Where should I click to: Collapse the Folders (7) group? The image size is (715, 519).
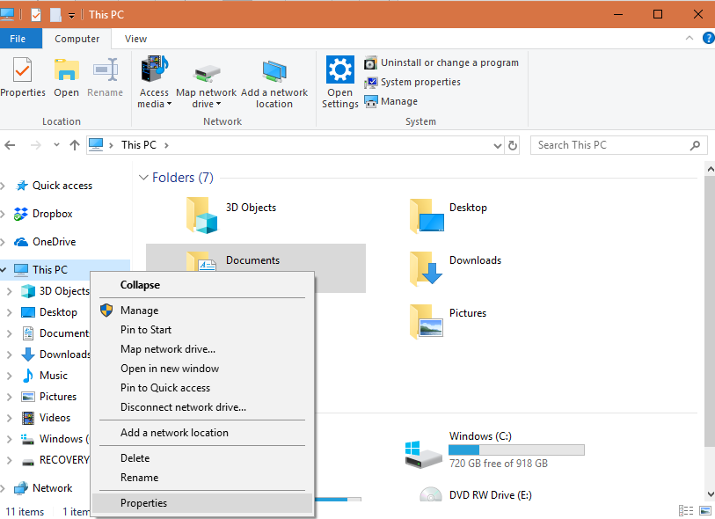tap(143, 178)
